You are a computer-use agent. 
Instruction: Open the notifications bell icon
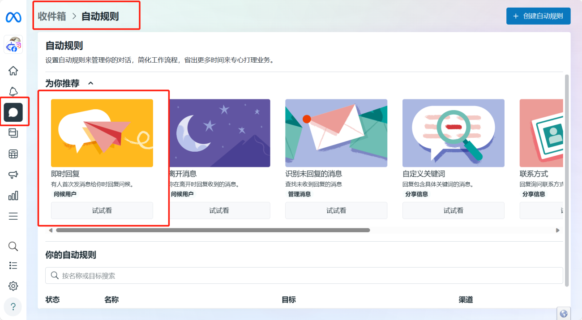coord(13,91)
